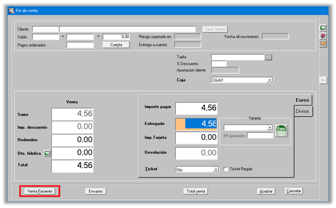
Task: Click the Imp.Tarjeta amount field
Action: click(196, 137)
